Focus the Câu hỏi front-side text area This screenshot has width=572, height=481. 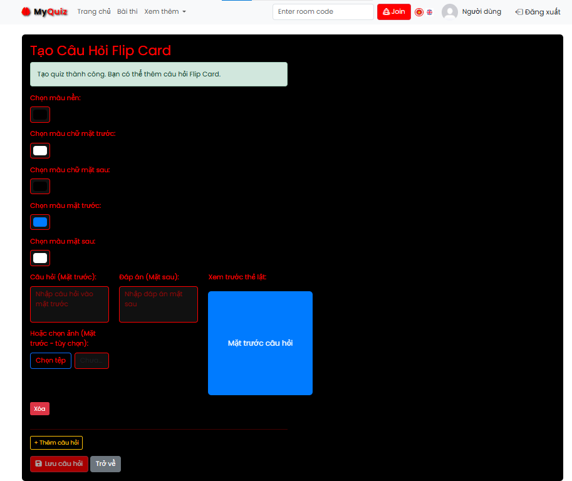point(70,304)
